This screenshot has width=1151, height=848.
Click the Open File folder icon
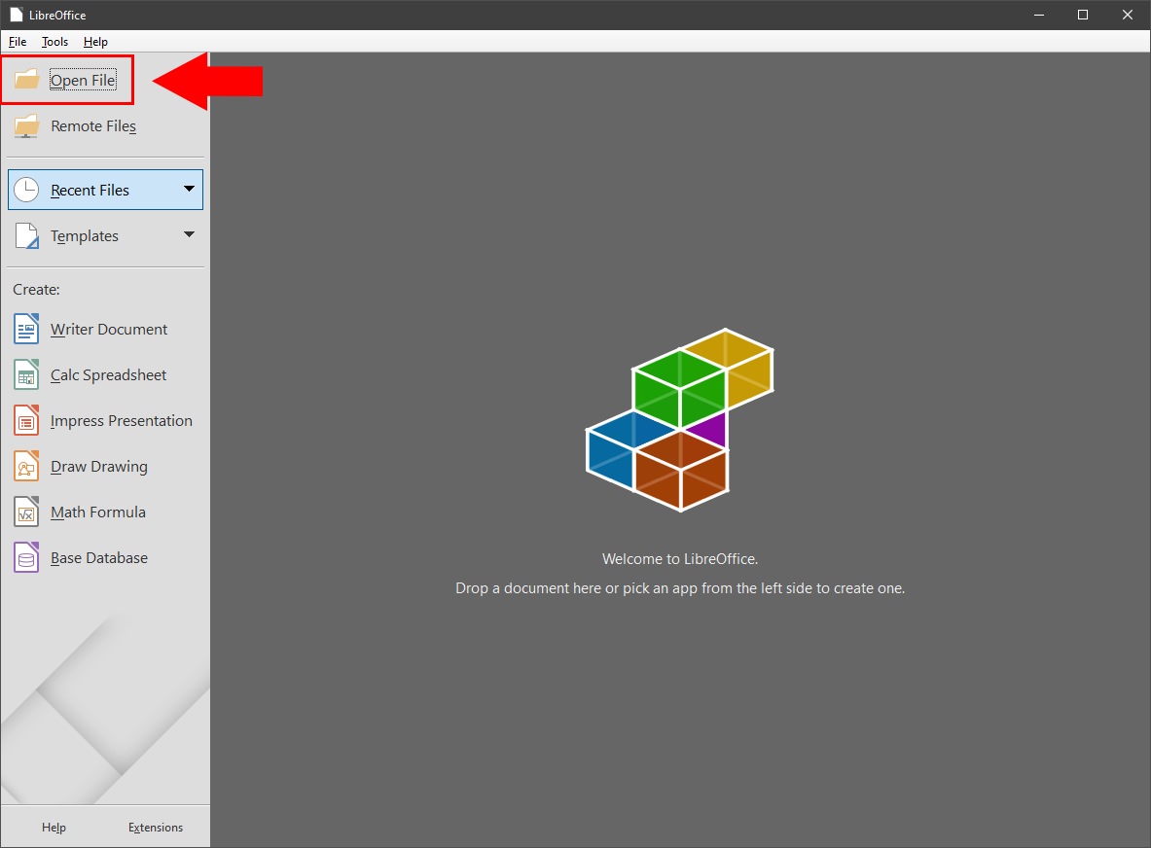click(x=27, y=80)
